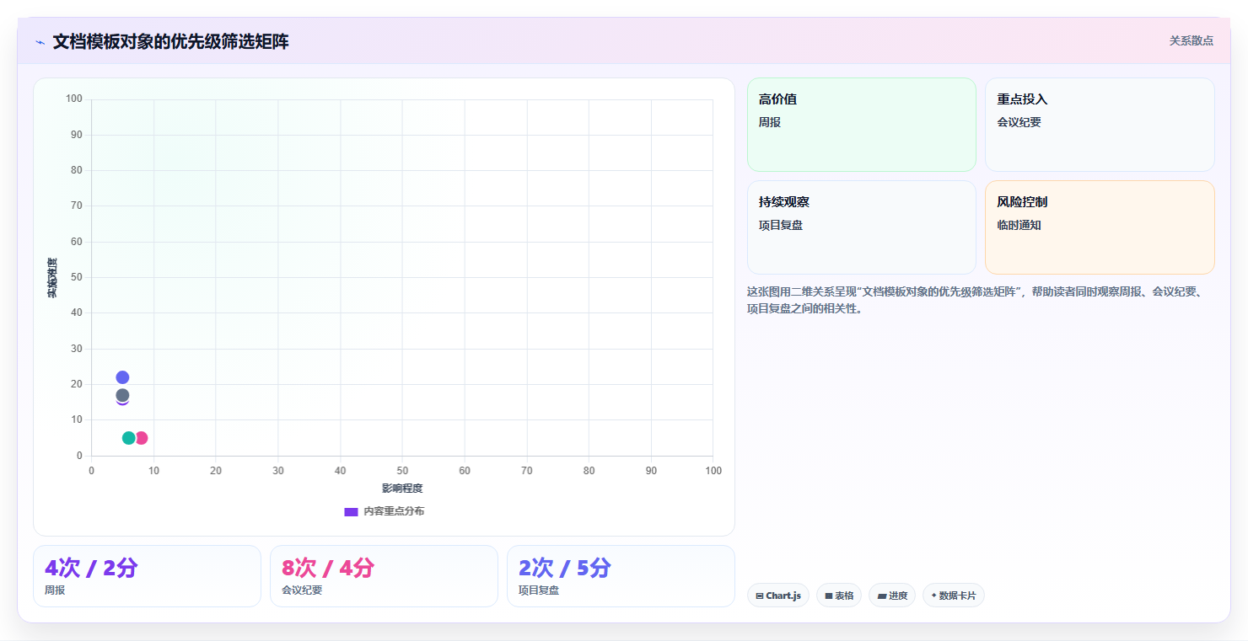Click the 周报 text in 高价值 card

pyautogui.click(x=770, y=122)
